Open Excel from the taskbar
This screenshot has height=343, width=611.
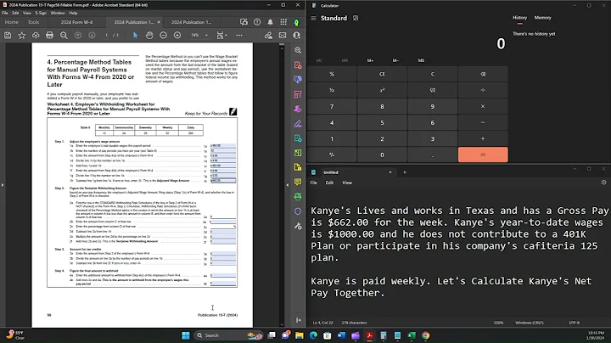412,335
